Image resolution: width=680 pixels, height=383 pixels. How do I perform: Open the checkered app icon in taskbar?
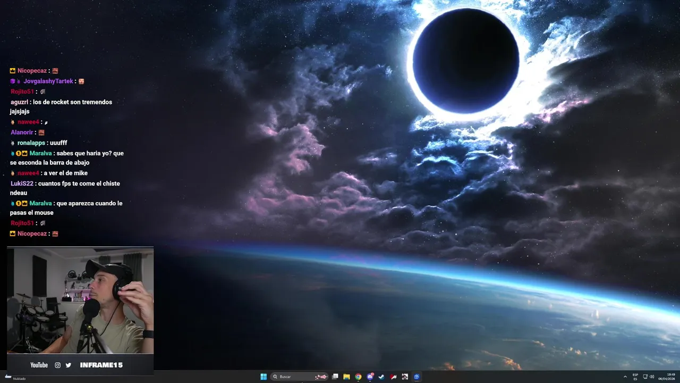coord(405,377)
